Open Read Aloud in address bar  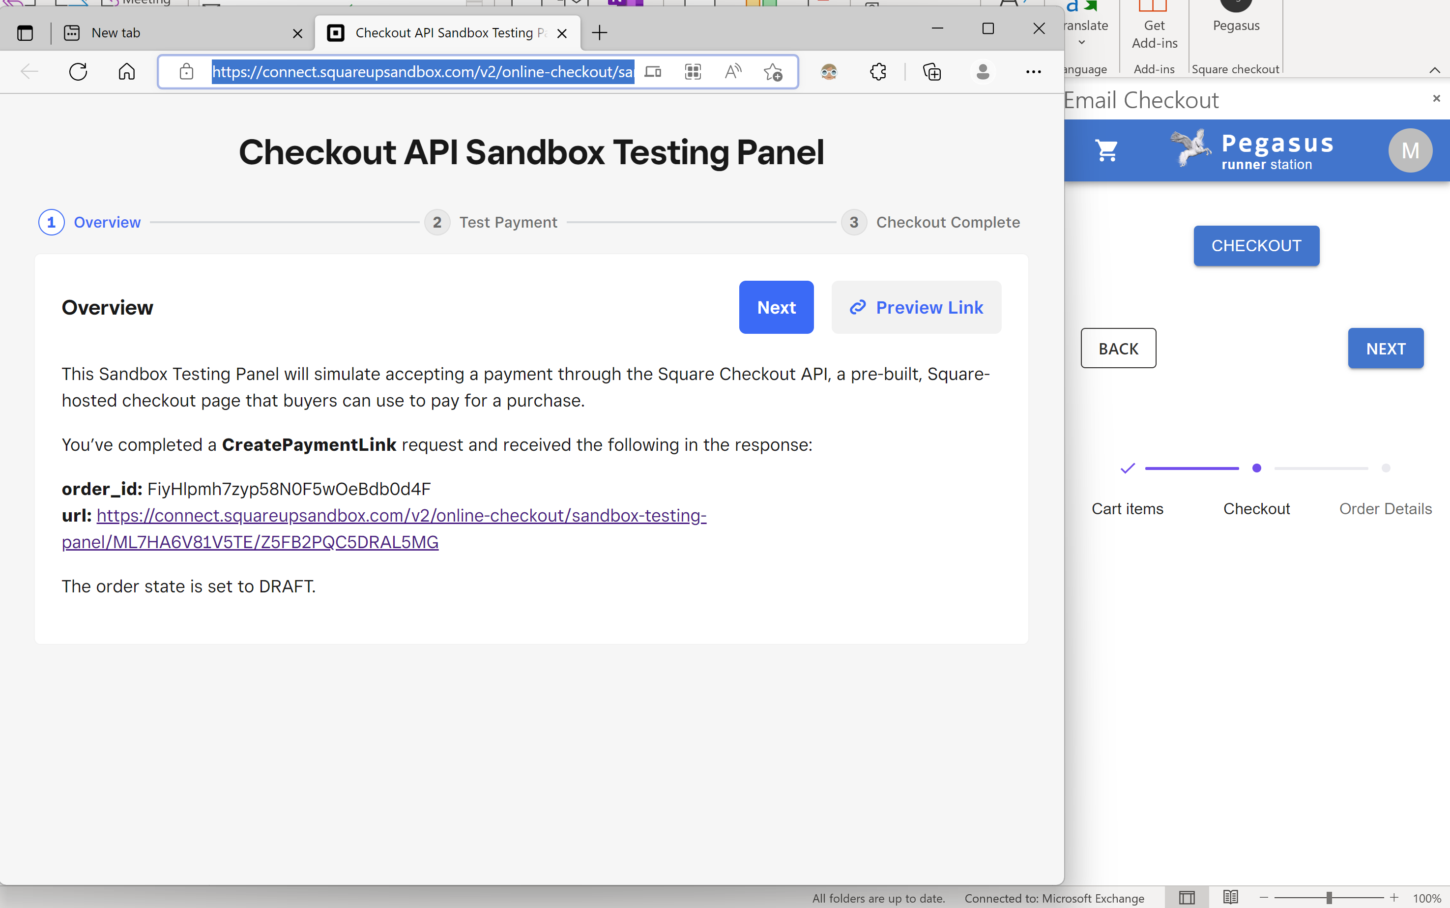coord(732,72)
